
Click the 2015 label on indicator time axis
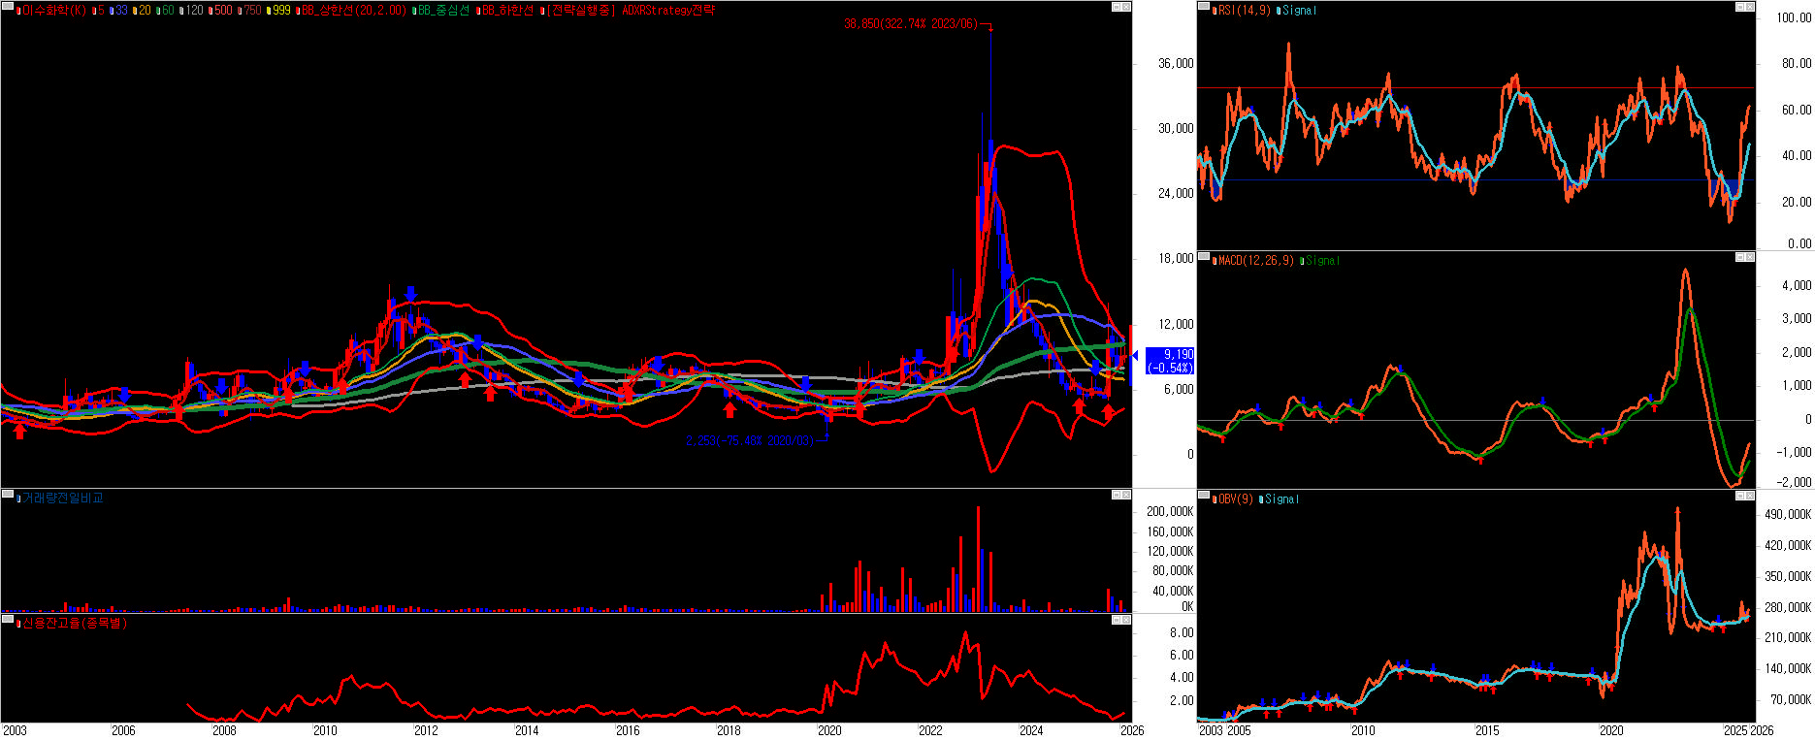1487,730
